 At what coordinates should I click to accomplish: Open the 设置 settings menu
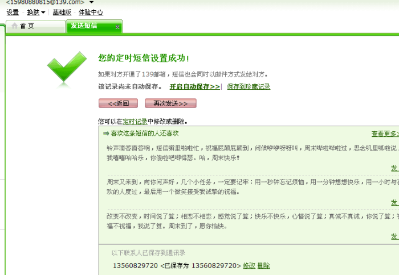(x=13, y=13)
